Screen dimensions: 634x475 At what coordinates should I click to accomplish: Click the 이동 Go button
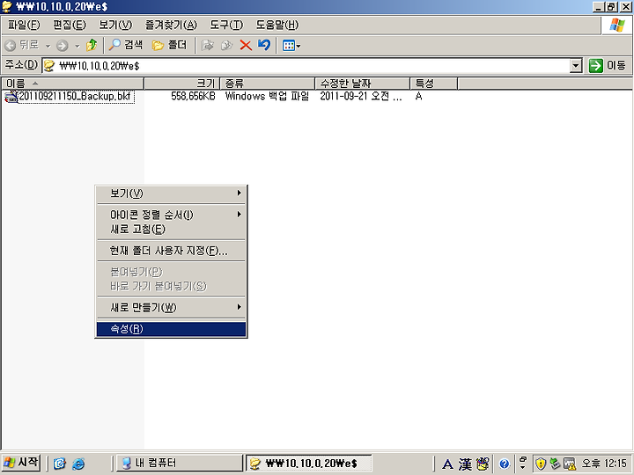(x=608, y=65)
